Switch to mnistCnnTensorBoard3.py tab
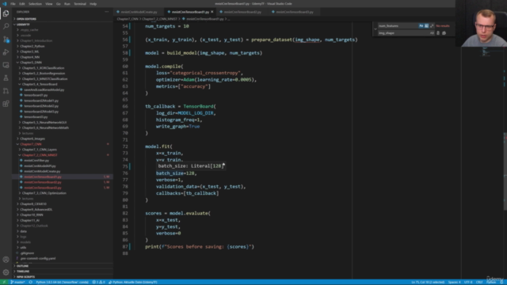This screenshot has height=285, width=507. pos(294,12)
